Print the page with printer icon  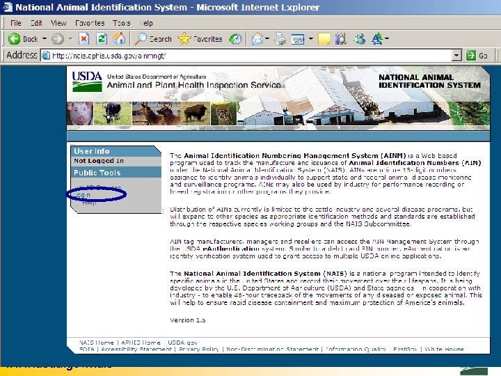tap(280, 39)
